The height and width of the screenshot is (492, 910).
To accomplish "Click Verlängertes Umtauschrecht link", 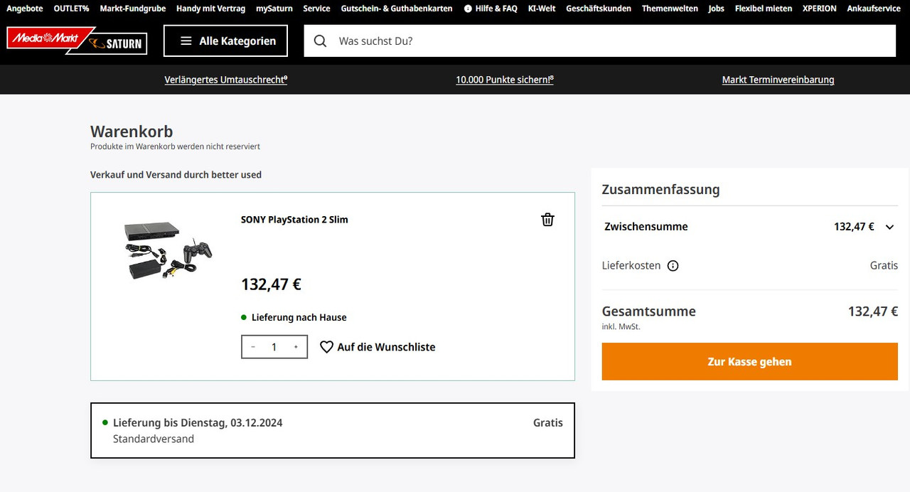I will click(226, 80).
